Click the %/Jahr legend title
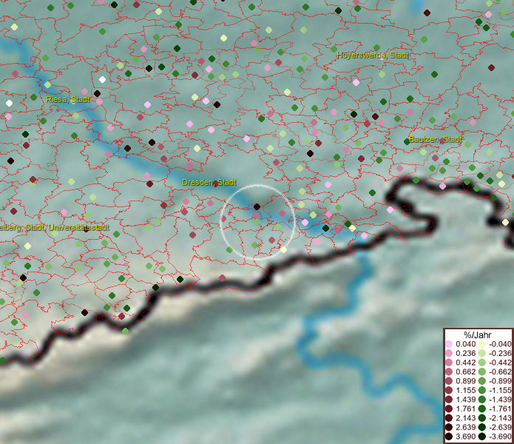This screenshot has width=514, height=444. pyautogui.click(x=478, y=334)
